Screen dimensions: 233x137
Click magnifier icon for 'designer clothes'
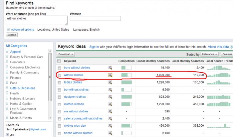(x=110, y=97)
